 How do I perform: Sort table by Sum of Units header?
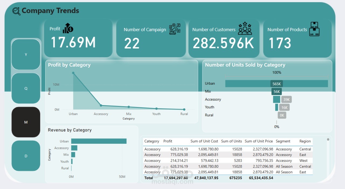232,141
